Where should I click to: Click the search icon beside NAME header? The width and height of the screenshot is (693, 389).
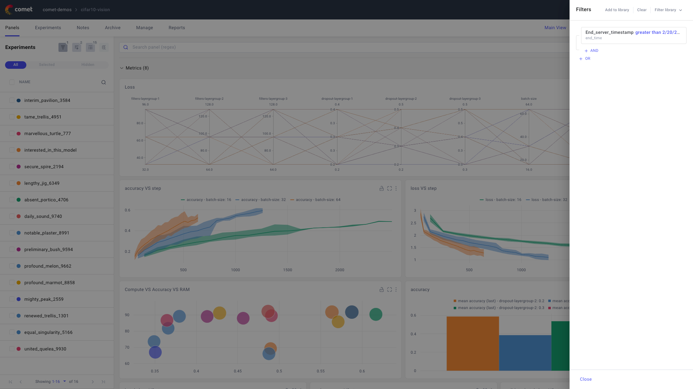104,82
